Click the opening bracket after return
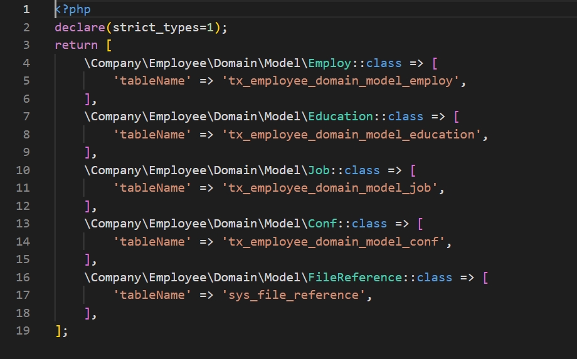The image size is (577, 359). pos(109,45)
